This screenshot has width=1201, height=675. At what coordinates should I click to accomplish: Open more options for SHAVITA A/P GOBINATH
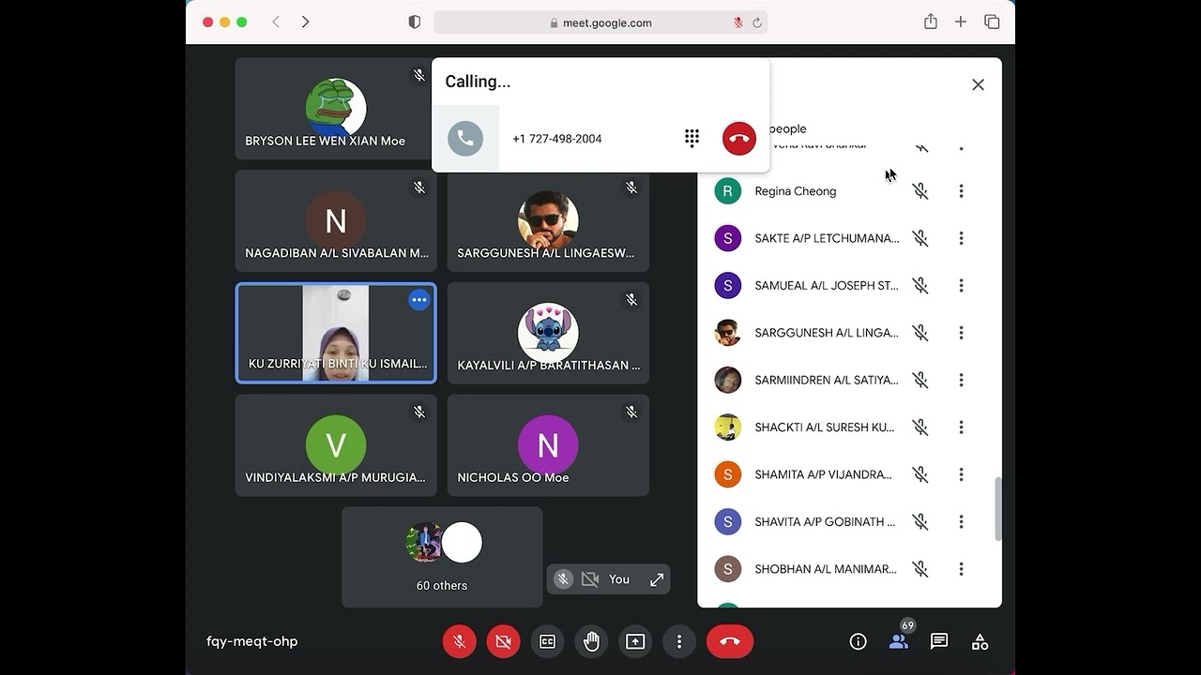(x=961, y=521)
